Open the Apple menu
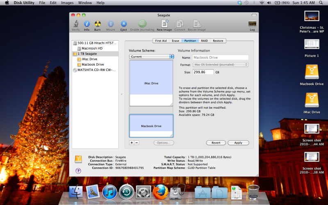Image resolution: width=328 pixels, height=205 pixels. point(7,3)
